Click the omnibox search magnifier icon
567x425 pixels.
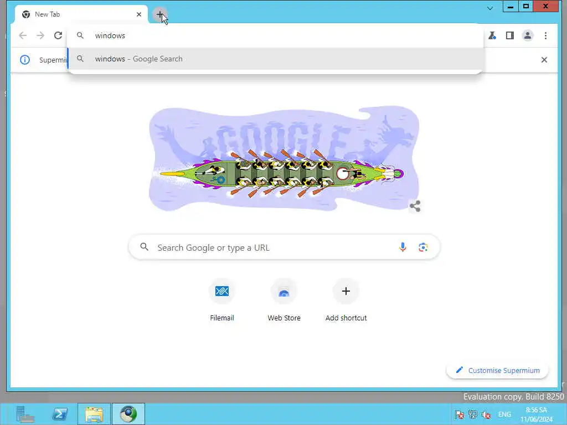[x=80, y=35]
